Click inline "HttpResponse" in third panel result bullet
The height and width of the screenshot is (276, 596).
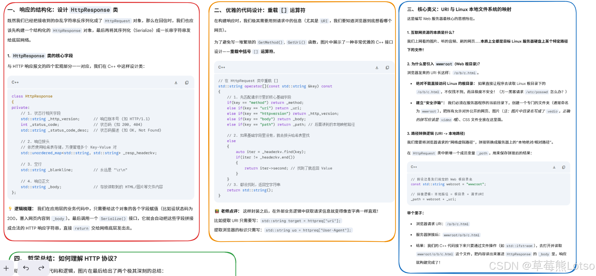coord(519,254)
